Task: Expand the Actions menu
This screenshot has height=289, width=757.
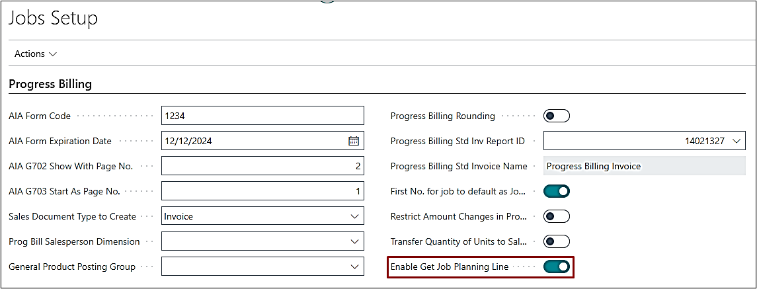Action: (x=36, y=54)
